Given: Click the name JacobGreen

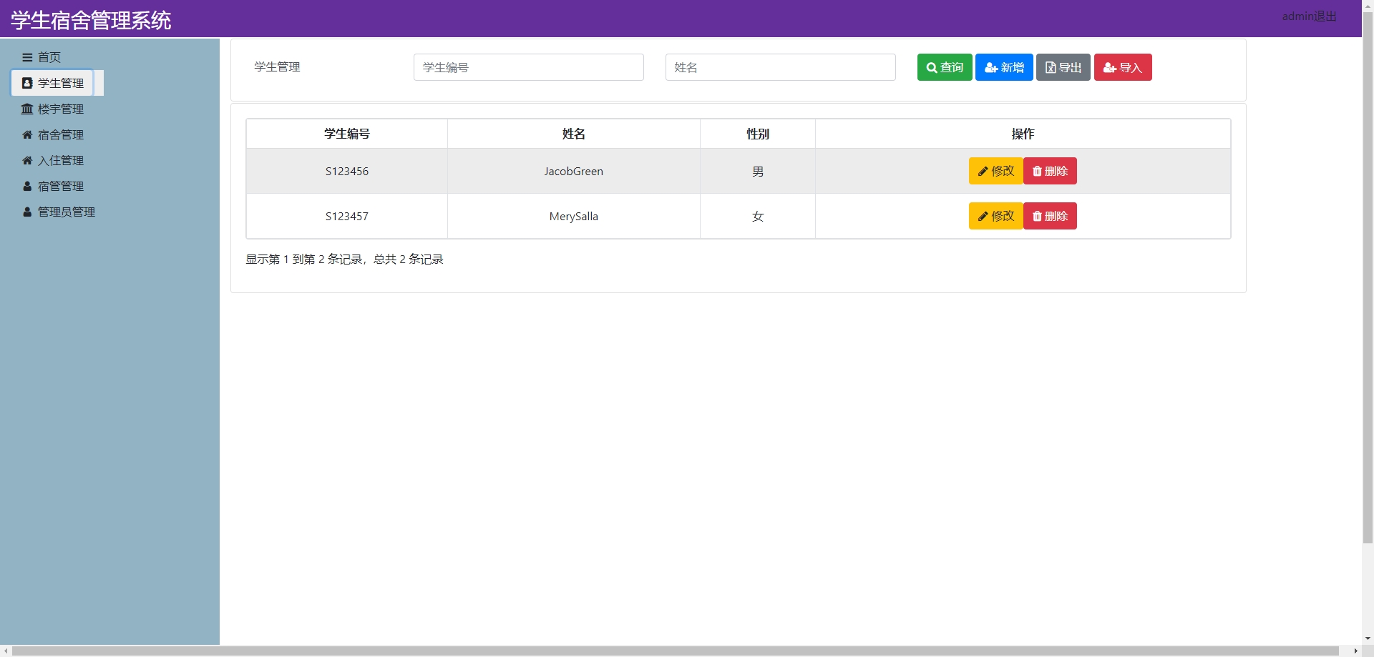Looking at the screenshot, I should coord(574,171).
